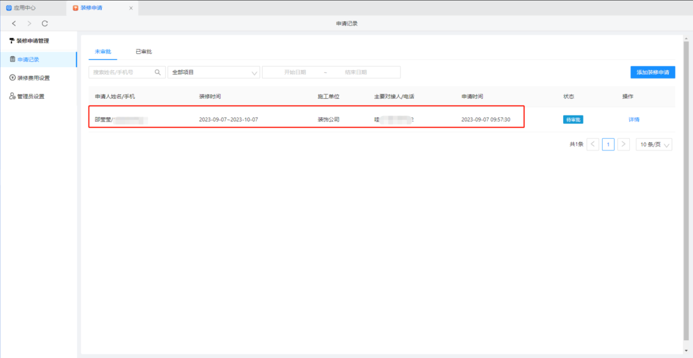Image resolution: width=693 pixels, height=358 pixels.
Task: Expand the 全部项目 dropdown
Action: pyautogui.click(x=213, y=72)
